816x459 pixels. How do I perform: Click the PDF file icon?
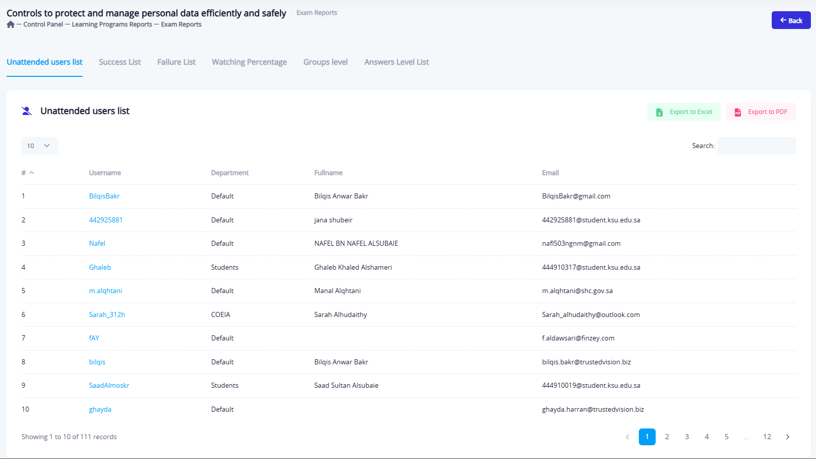pos(738,112)
